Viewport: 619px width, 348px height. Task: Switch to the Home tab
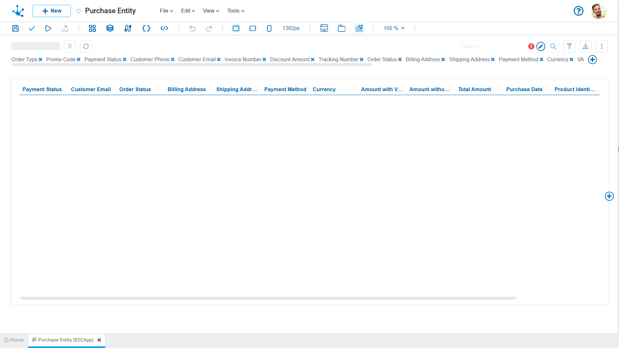pyautogui.click(x=15, y=340)
